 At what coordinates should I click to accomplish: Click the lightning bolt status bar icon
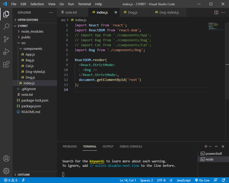tap(23, 180)
